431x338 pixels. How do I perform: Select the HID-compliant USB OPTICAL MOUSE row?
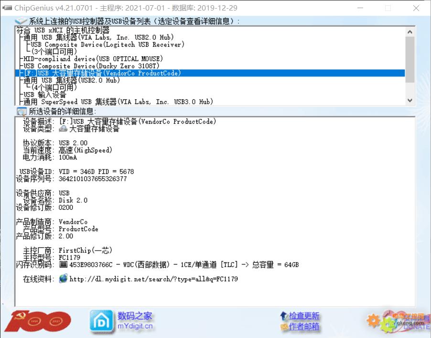coord(93,59)
